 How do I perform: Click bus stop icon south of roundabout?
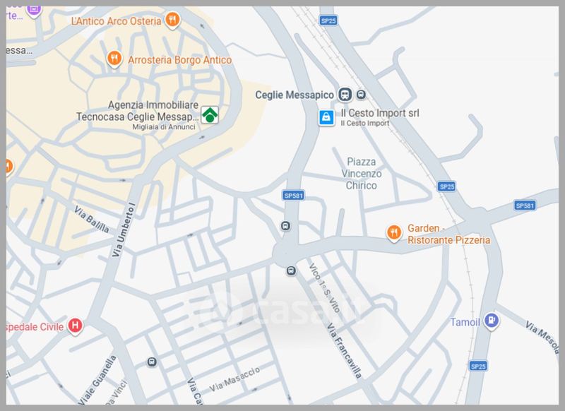(291, 270)
